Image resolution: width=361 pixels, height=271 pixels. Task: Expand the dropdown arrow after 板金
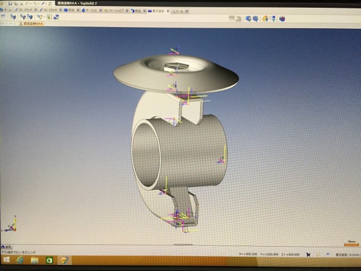[x=145, y=11]
